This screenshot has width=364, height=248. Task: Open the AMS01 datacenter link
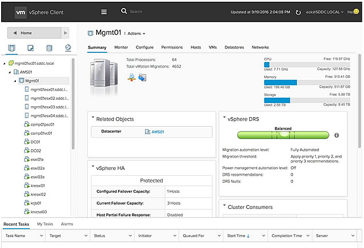158,132
